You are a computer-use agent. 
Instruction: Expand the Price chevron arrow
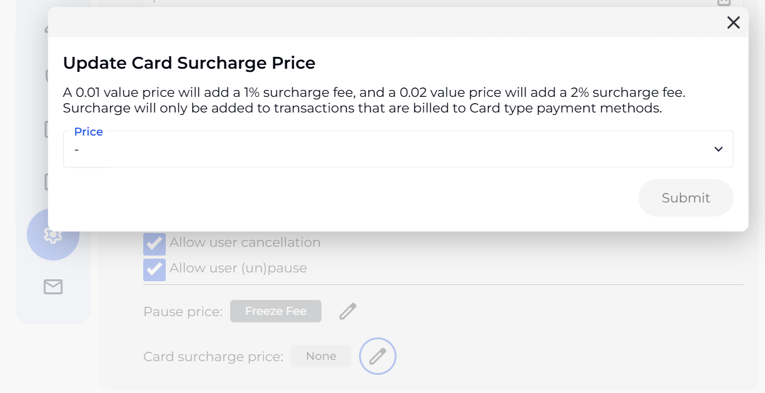(718, 149)
